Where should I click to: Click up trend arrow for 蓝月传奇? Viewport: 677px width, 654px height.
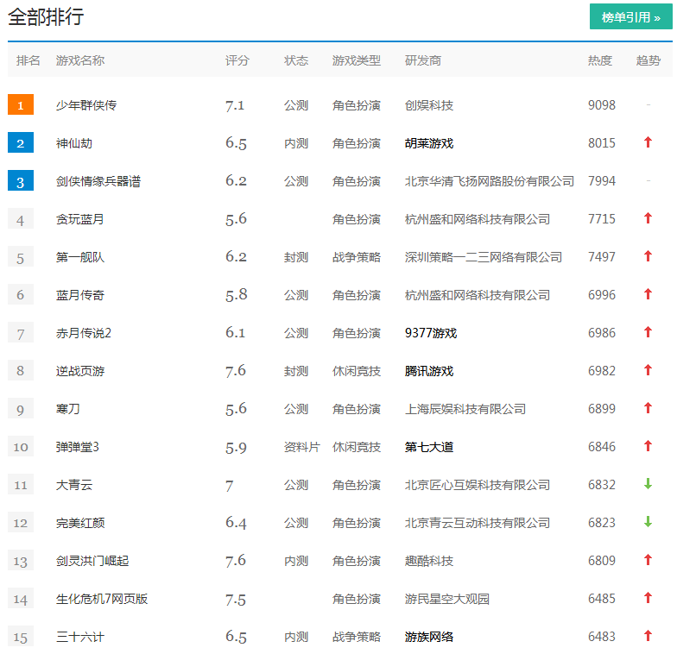click(648, 293)
